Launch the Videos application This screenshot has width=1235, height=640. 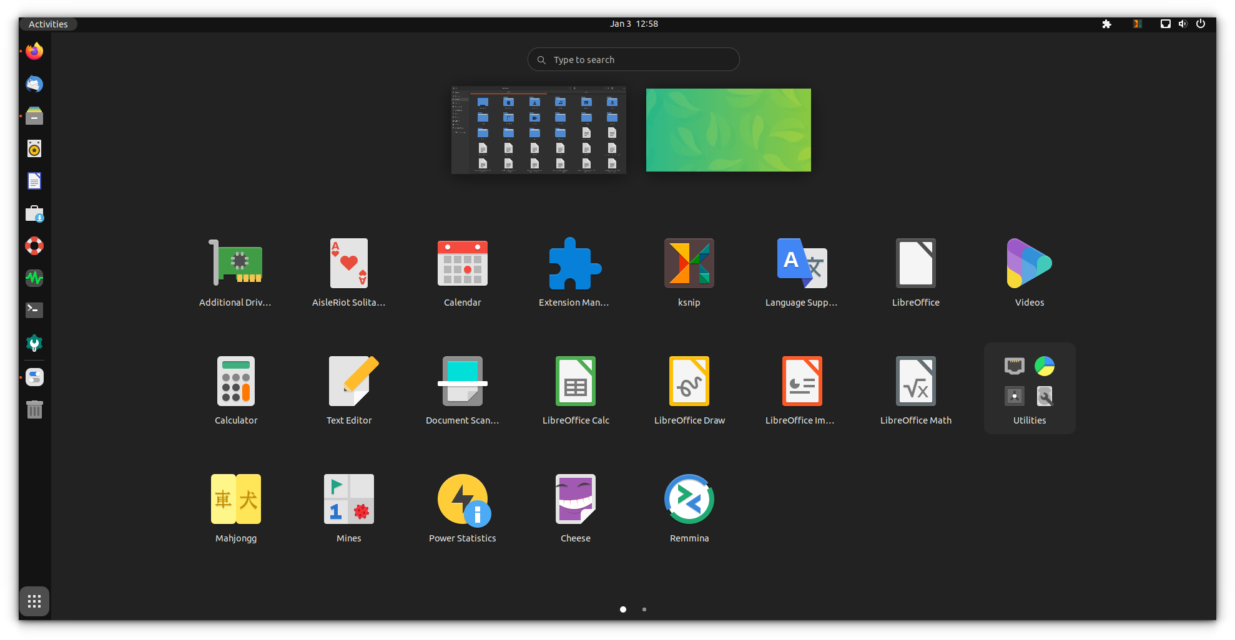tap(1029, 263)
